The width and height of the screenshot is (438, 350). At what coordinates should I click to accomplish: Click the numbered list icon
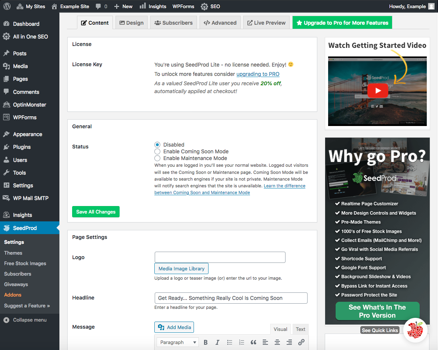point(242,342)
